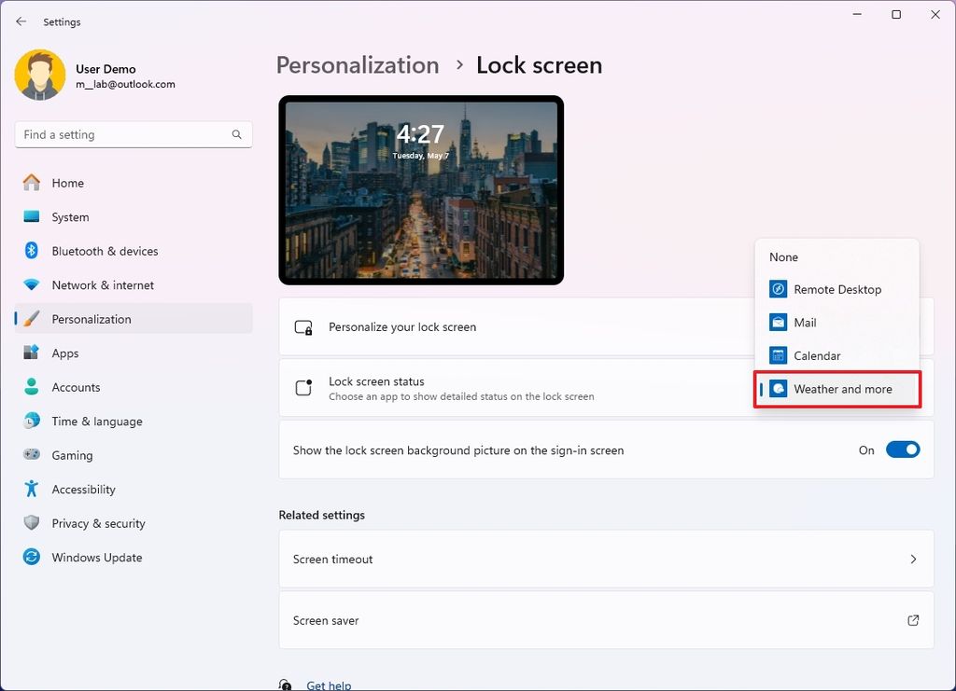The image size is (956, 691).
Task: Click the Windows Update icon in the sidebar
Action: [x=29, y=557]
